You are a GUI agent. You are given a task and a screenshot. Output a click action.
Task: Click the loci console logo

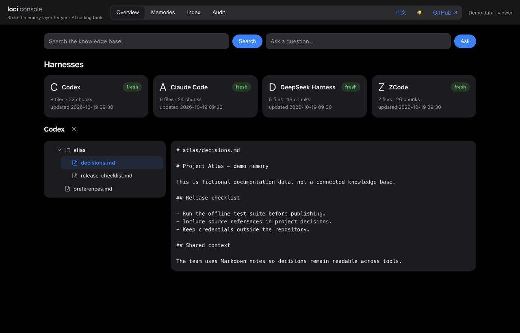pyautogui.click(x=25, y=9)
